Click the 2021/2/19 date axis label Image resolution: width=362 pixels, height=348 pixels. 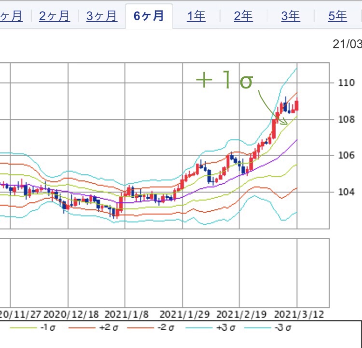point(241,315)
